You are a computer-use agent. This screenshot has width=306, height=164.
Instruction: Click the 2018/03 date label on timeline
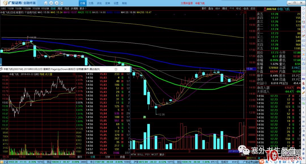233,151
